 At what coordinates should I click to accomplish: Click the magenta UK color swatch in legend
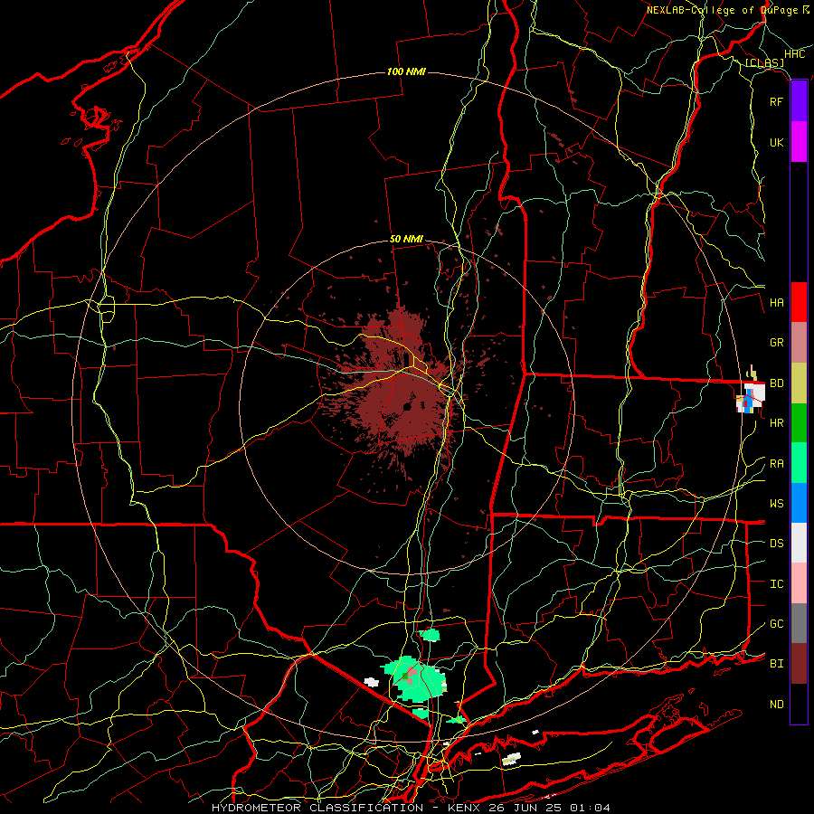799,142
